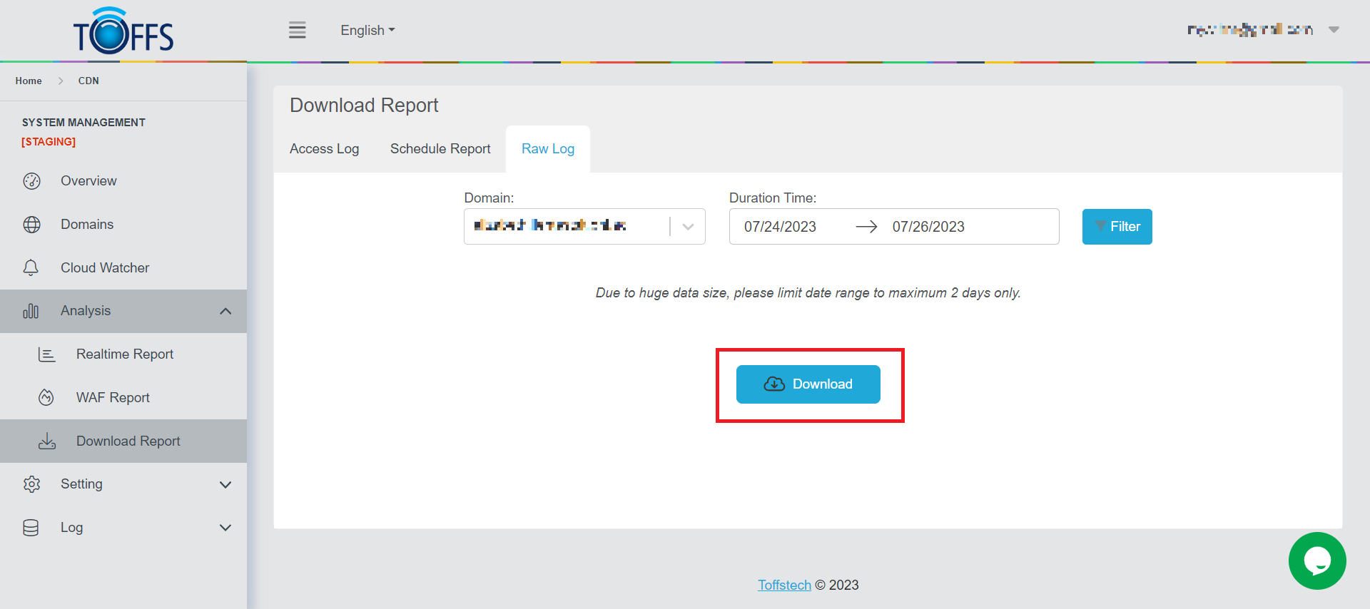Click the start date 07/24/2023 field

(780, 227)
